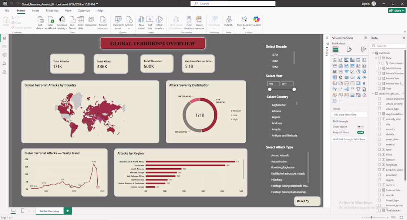Tick the attack_severity field checkbox

pos(380,104)
